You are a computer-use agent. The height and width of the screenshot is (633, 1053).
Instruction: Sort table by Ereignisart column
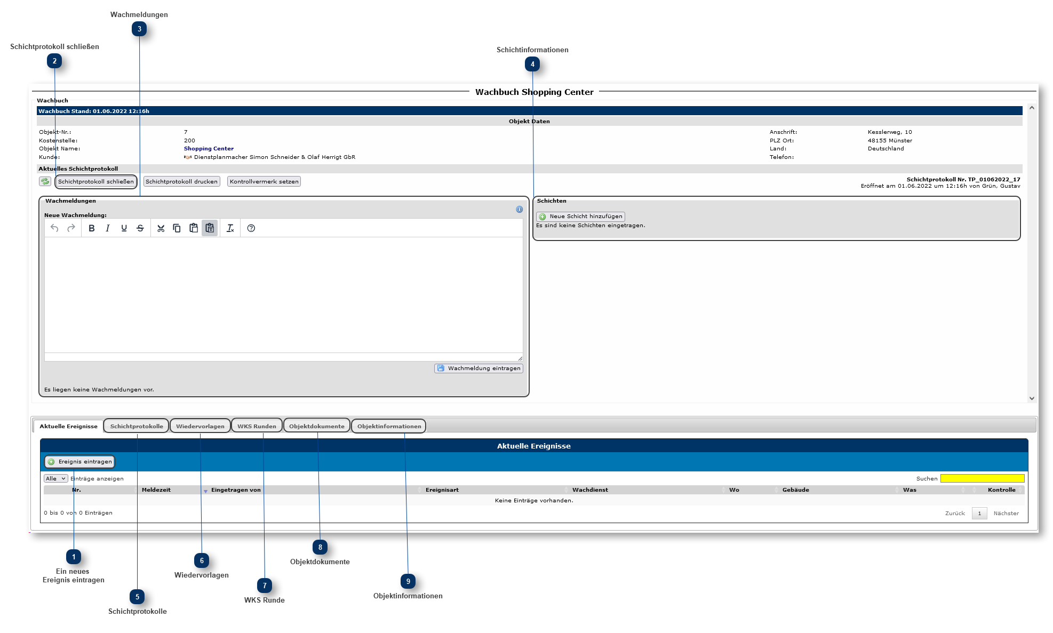pyautogui.click(x=442, y=490)
